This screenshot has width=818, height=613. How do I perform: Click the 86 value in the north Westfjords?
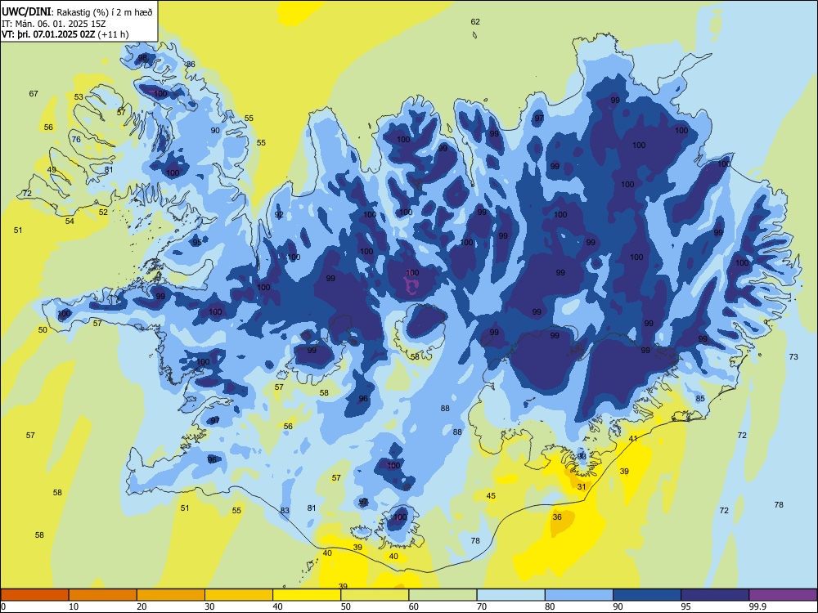tap(191, 65)
